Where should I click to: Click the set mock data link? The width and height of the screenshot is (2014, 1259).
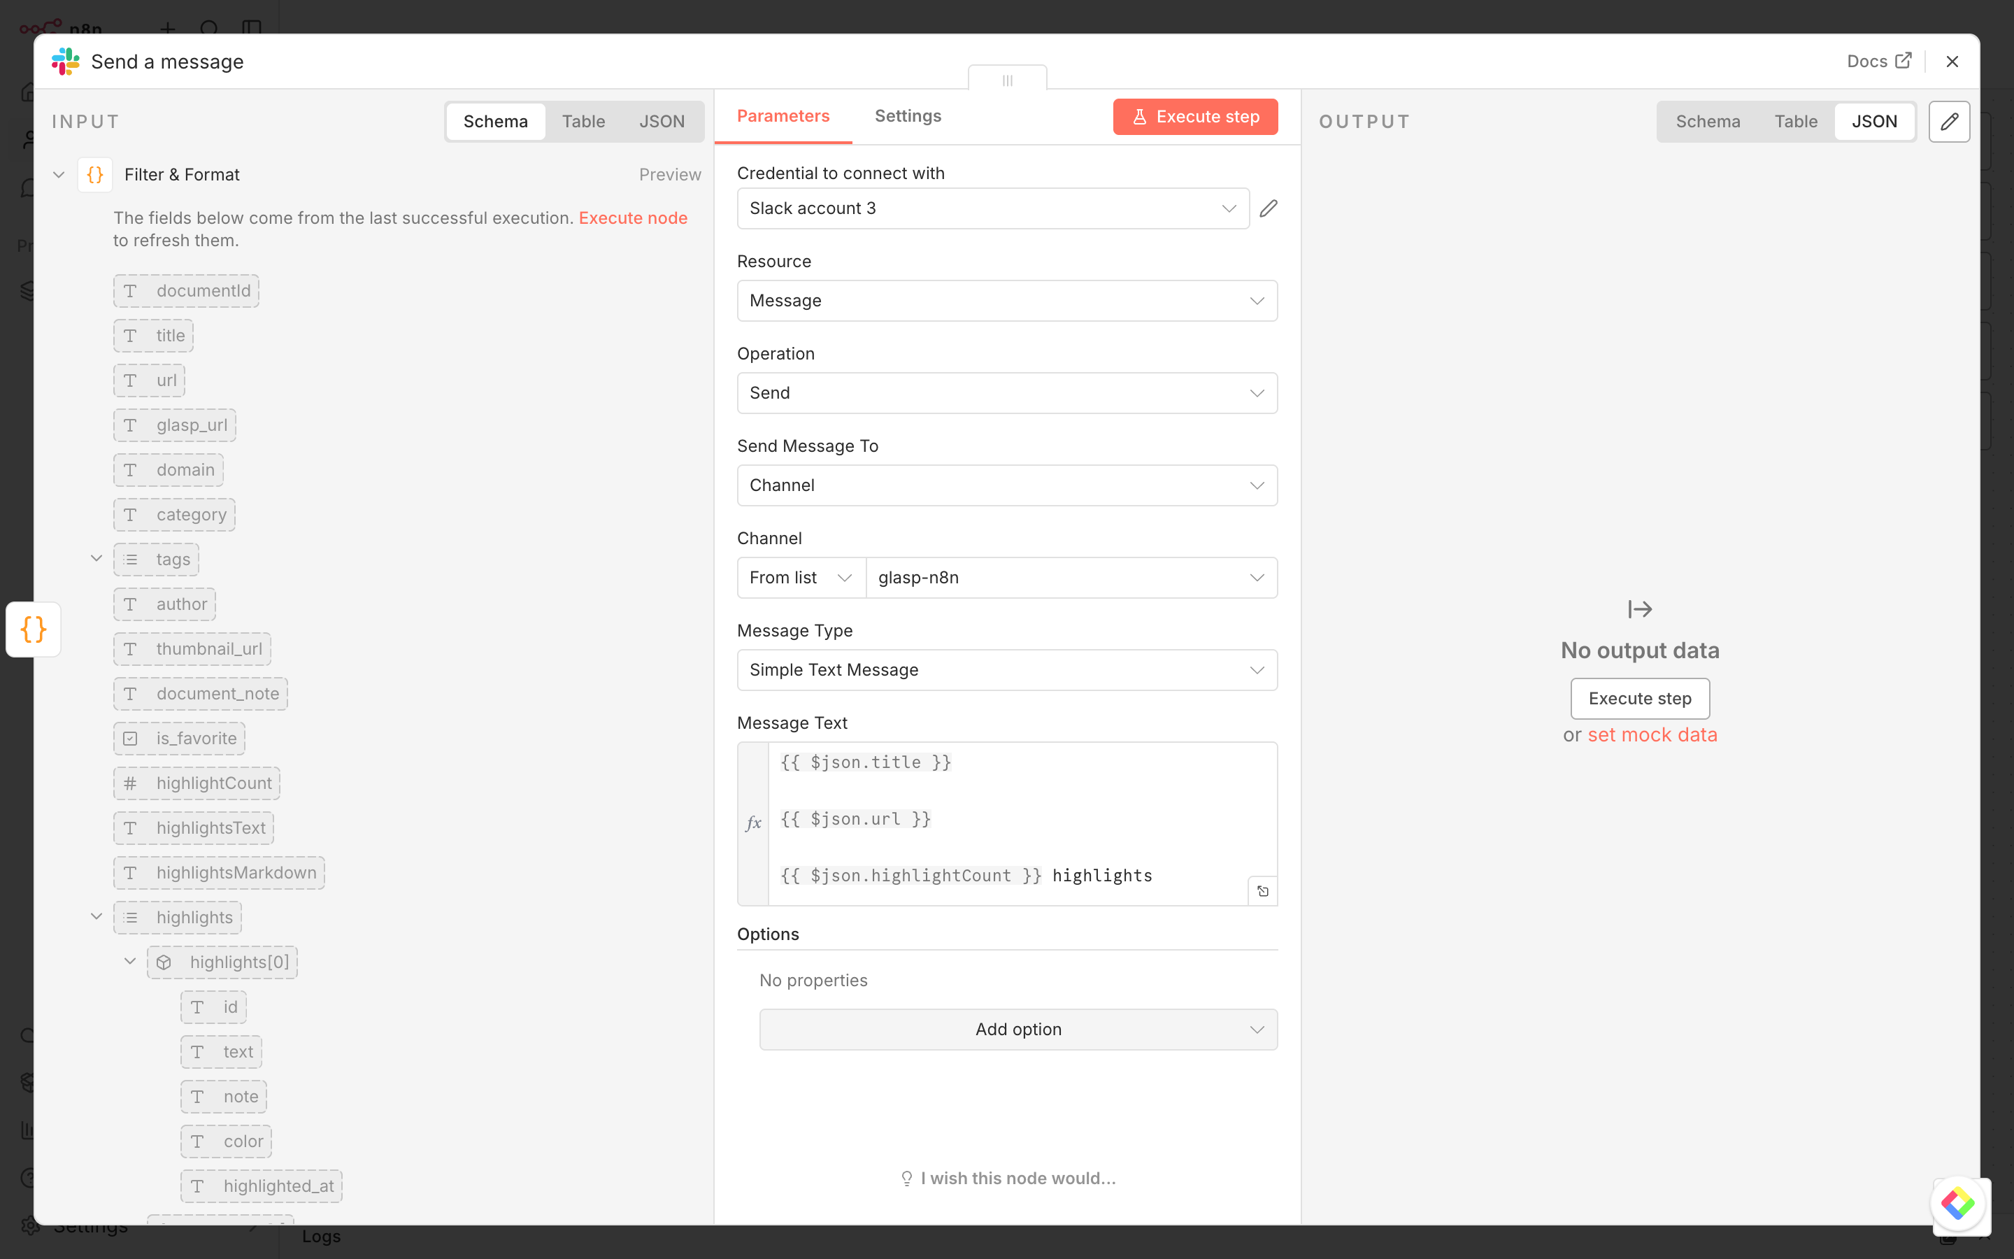(x=1652, y=735)
